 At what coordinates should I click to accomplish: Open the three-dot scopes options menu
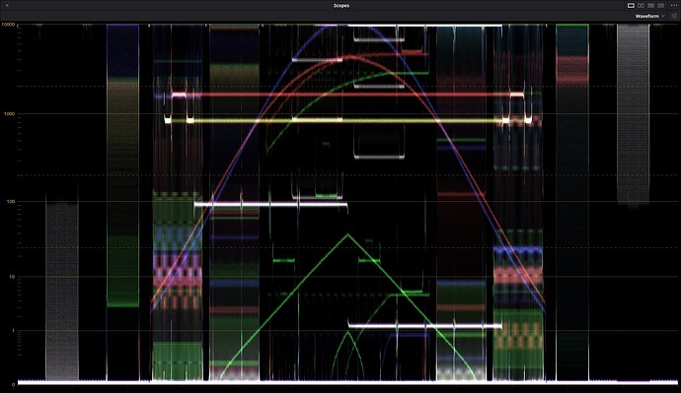click(673, 5)
